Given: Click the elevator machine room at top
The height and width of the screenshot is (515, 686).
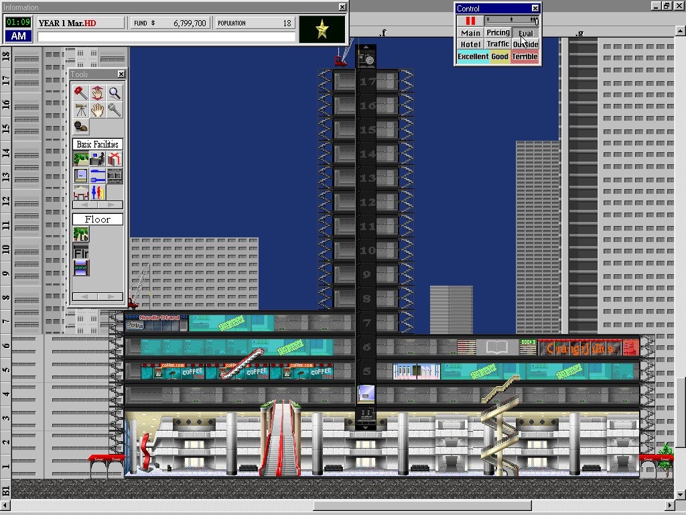Looking at the screenshot, I should tap(366, 57).
